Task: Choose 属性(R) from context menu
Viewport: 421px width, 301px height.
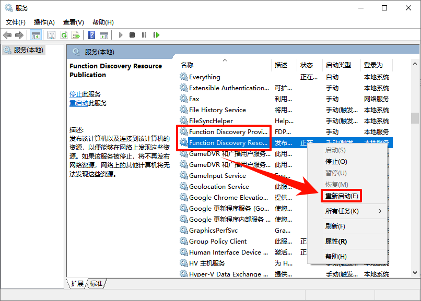Action: pyautogui.click(x=335, y=242)
